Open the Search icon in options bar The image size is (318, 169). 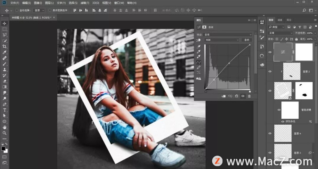pos(304,10)
